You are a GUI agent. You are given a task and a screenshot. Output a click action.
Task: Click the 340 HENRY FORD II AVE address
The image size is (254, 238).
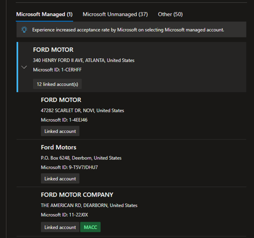click(x=83, y=60)
